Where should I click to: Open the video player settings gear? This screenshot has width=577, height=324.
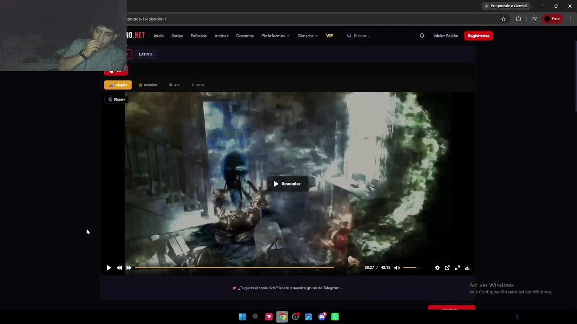(x=437, y=268)
